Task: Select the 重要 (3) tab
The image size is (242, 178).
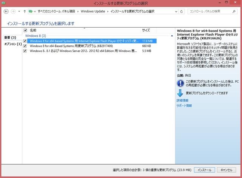Action: pos(10,37)
